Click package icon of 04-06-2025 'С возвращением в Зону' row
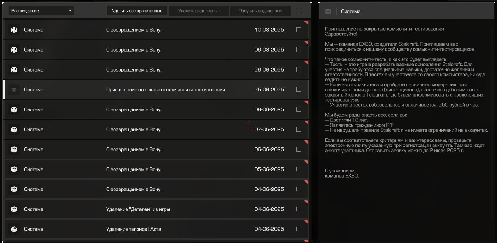This screenshot has height=243, width=497. pyautogui.click(x=14, y=189)
